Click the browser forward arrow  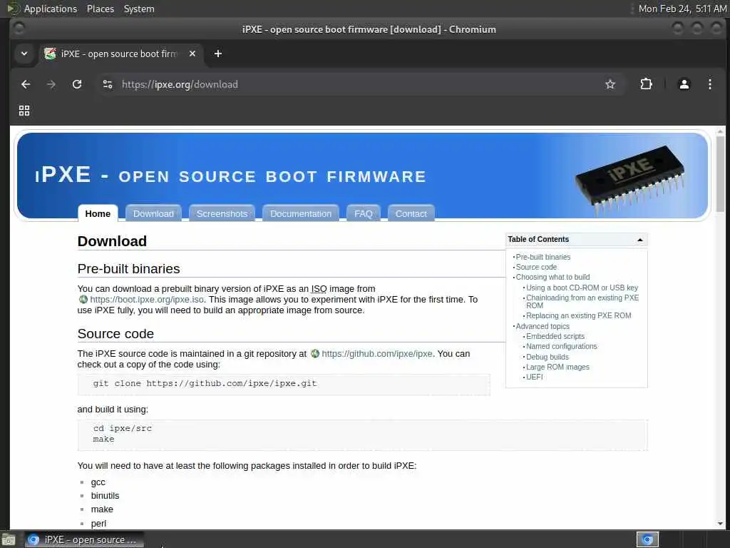[51, 84]
